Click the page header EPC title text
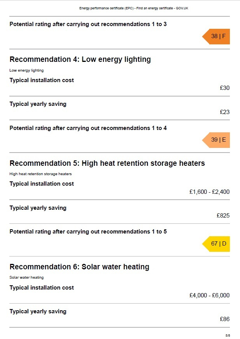Screen dimensions: 240x339 coord(134,8)
